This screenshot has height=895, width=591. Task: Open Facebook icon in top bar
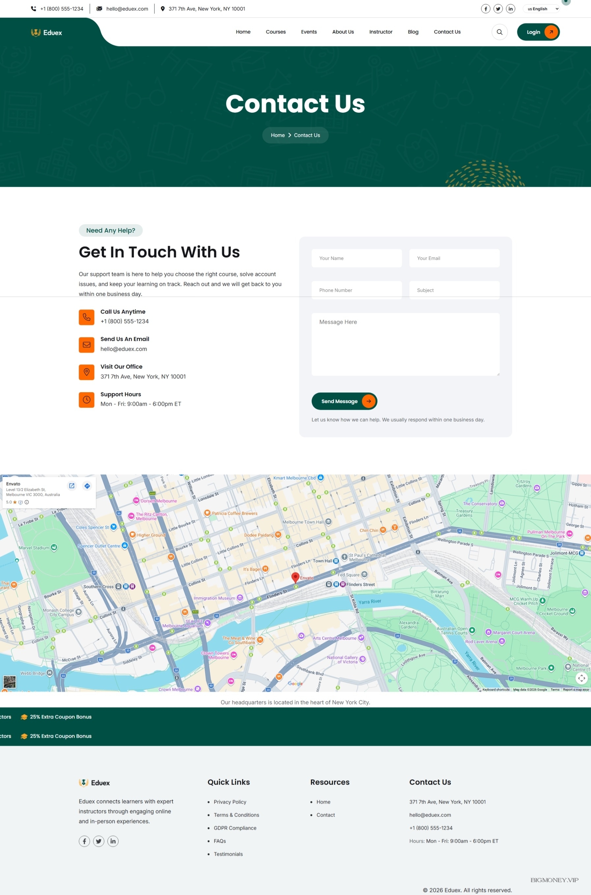coord(486,9)
